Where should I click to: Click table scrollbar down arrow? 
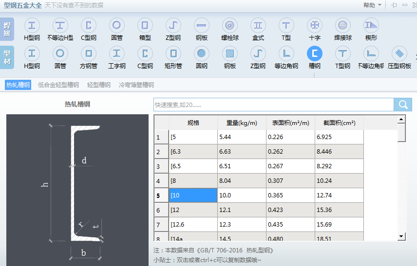[401, 236]
